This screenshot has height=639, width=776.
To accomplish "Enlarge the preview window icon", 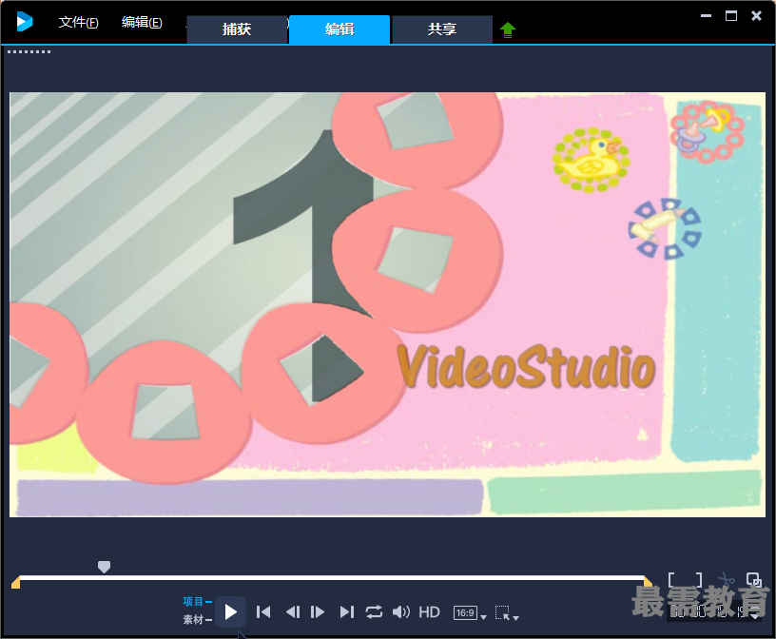I will [x=754, y=580].
